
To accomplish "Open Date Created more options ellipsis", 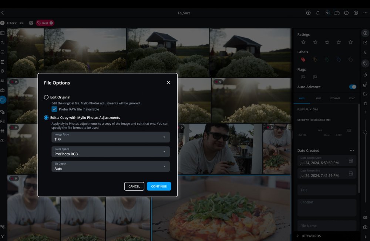I will pyautogui.click(x=352, y=150).
